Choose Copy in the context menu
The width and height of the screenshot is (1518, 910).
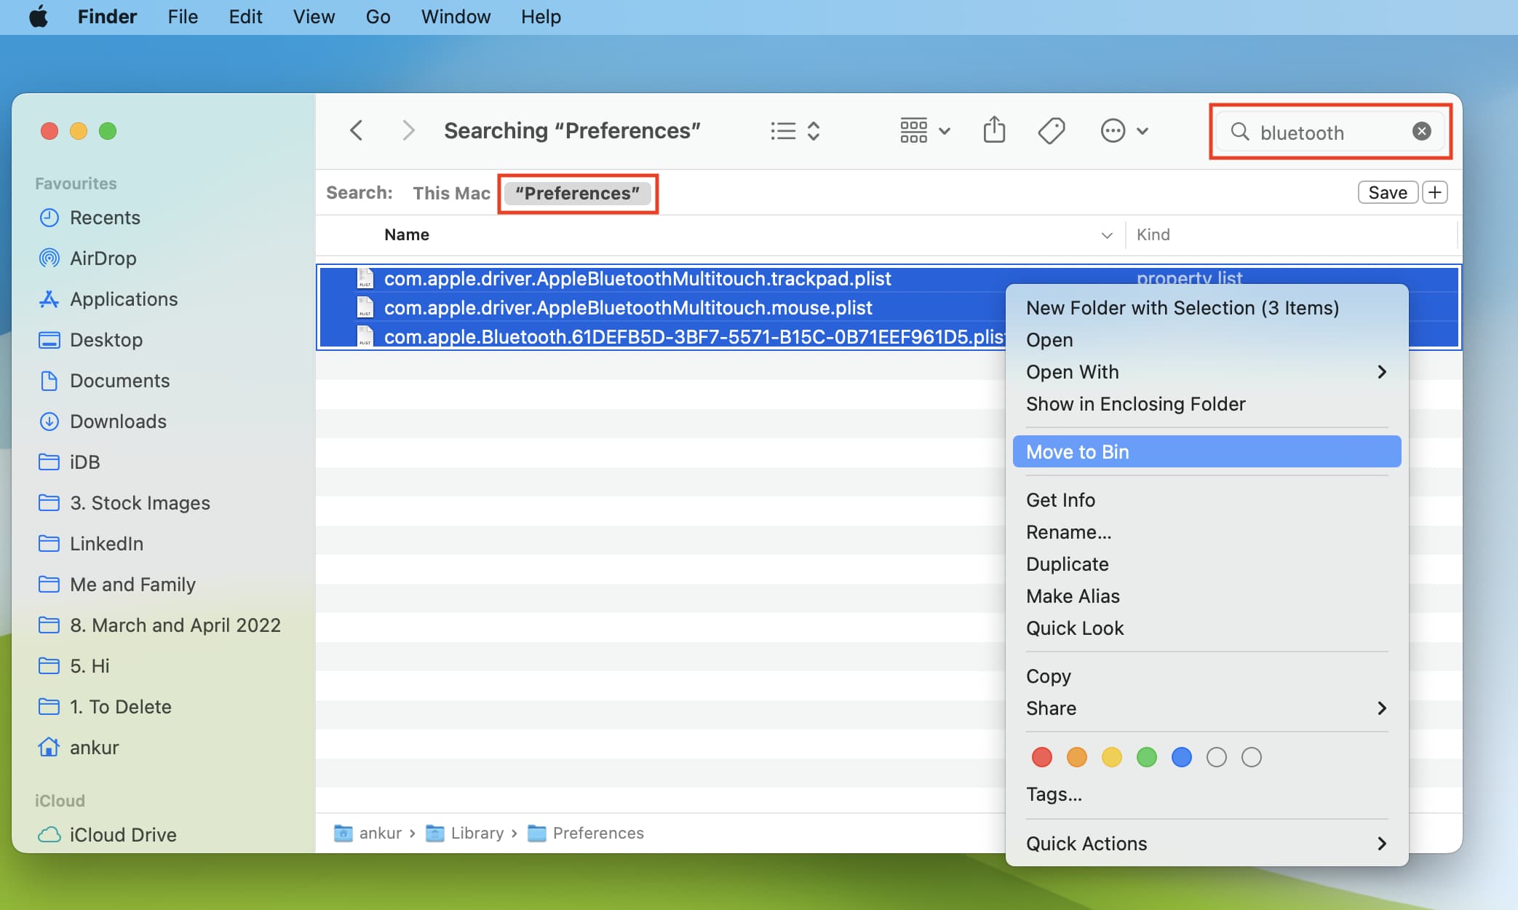coord(1207,676)
